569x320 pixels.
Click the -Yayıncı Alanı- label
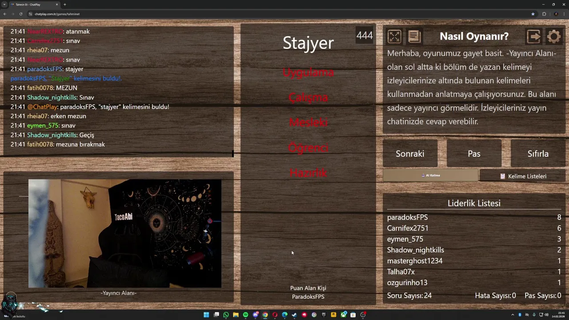click(x=118, y=293)
